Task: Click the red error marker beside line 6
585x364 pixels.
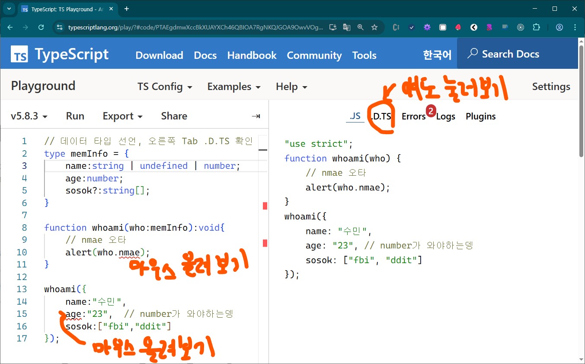Action: (265, 206)
